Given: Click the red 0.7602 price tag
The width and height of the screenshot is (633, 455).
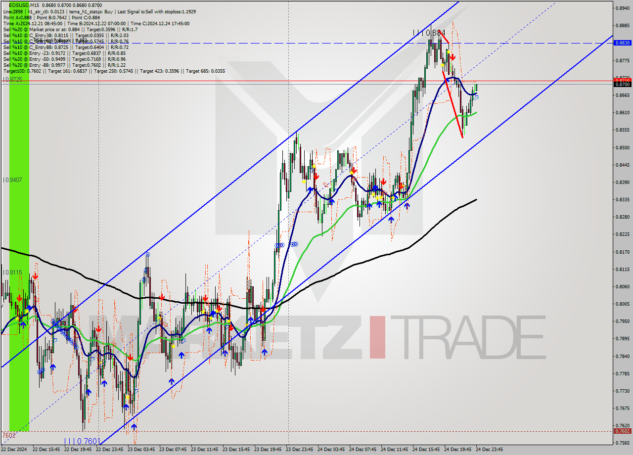Looking at the screenshot, I should click(x=622, y=431).
